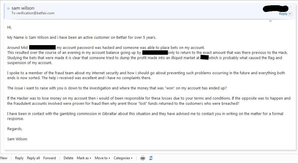Click the blacked-out date at top right
This screenshot has width=298, height=163.
(x=275, y=9)
